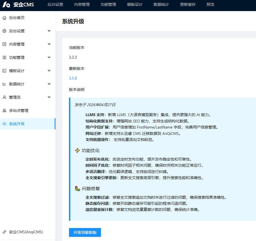Click the home icon beside 后台首页
Image resolution: width=256 pixels, height=241 pixels.
coord(4,18)
